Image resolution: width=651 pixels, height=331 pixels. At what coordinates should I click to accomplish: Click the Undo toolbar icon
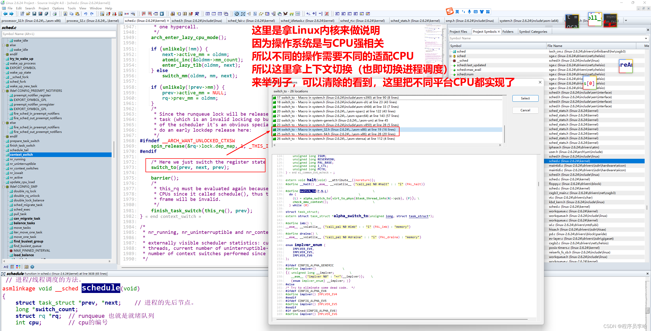[x=85, y=14]
